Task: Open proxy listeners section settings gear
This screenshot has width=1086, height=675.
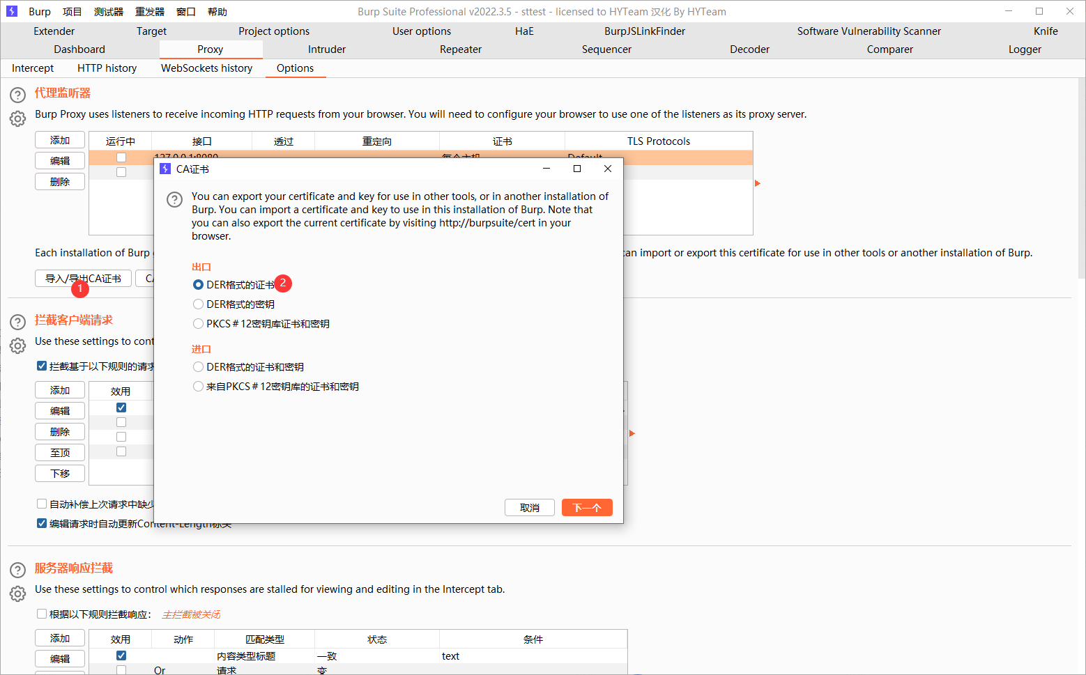Action: tap(17, 118)
